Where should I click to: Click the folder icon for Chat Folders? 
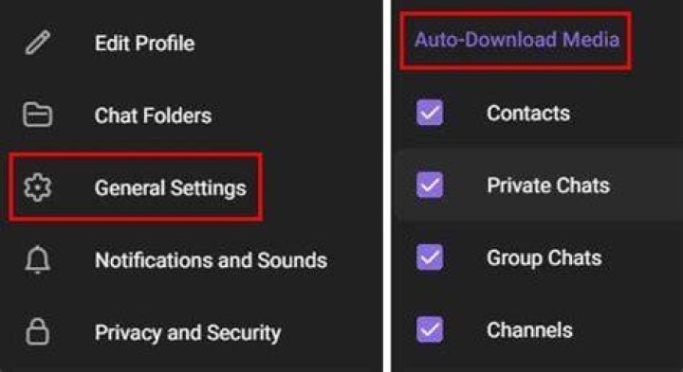click(x=37, y=115)
